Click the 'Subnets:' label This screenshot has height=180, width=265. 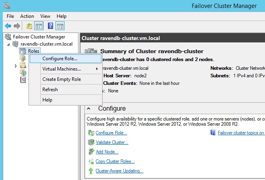(x=220, y=76)
